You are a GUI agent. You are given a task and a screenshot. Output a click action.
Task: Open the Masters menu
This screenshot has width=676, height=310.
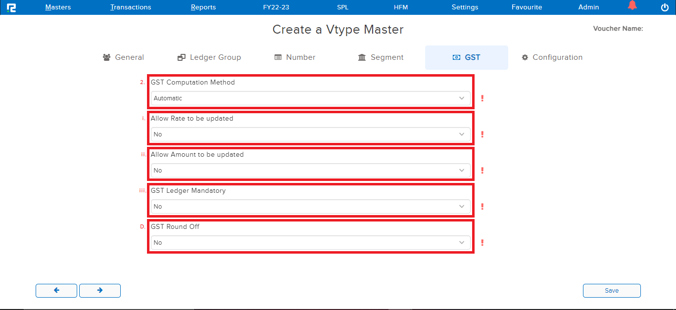tap(58, 7)
